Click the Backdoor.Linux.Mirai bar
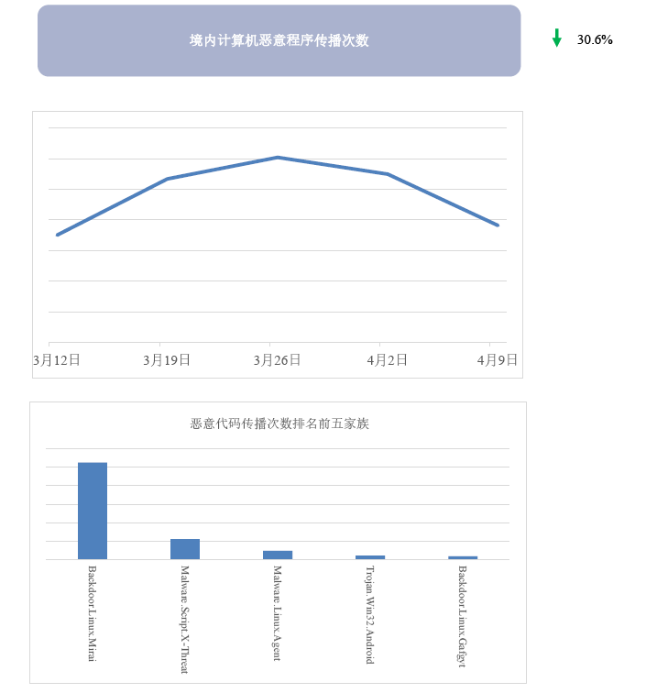This screenshot has height=693, width=646. click(x=93, y=511)
